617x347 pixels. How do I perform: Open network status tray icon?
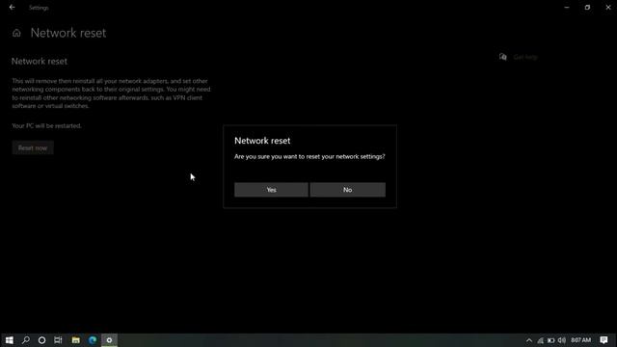coord(540,340)
